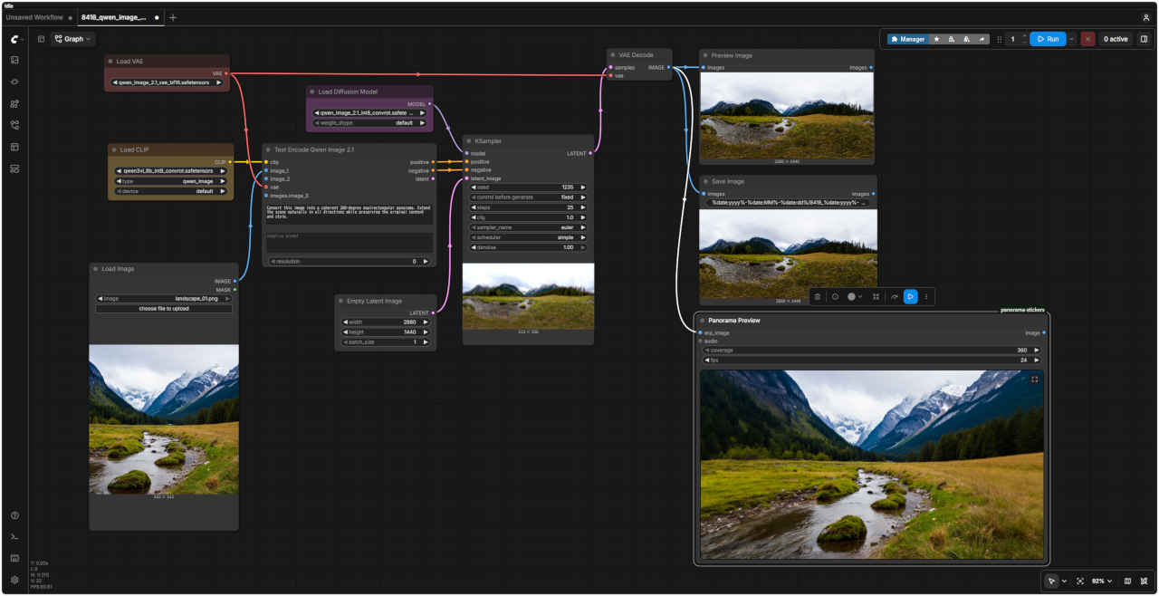Open the weight_dtype default combo

pos(371,122)
